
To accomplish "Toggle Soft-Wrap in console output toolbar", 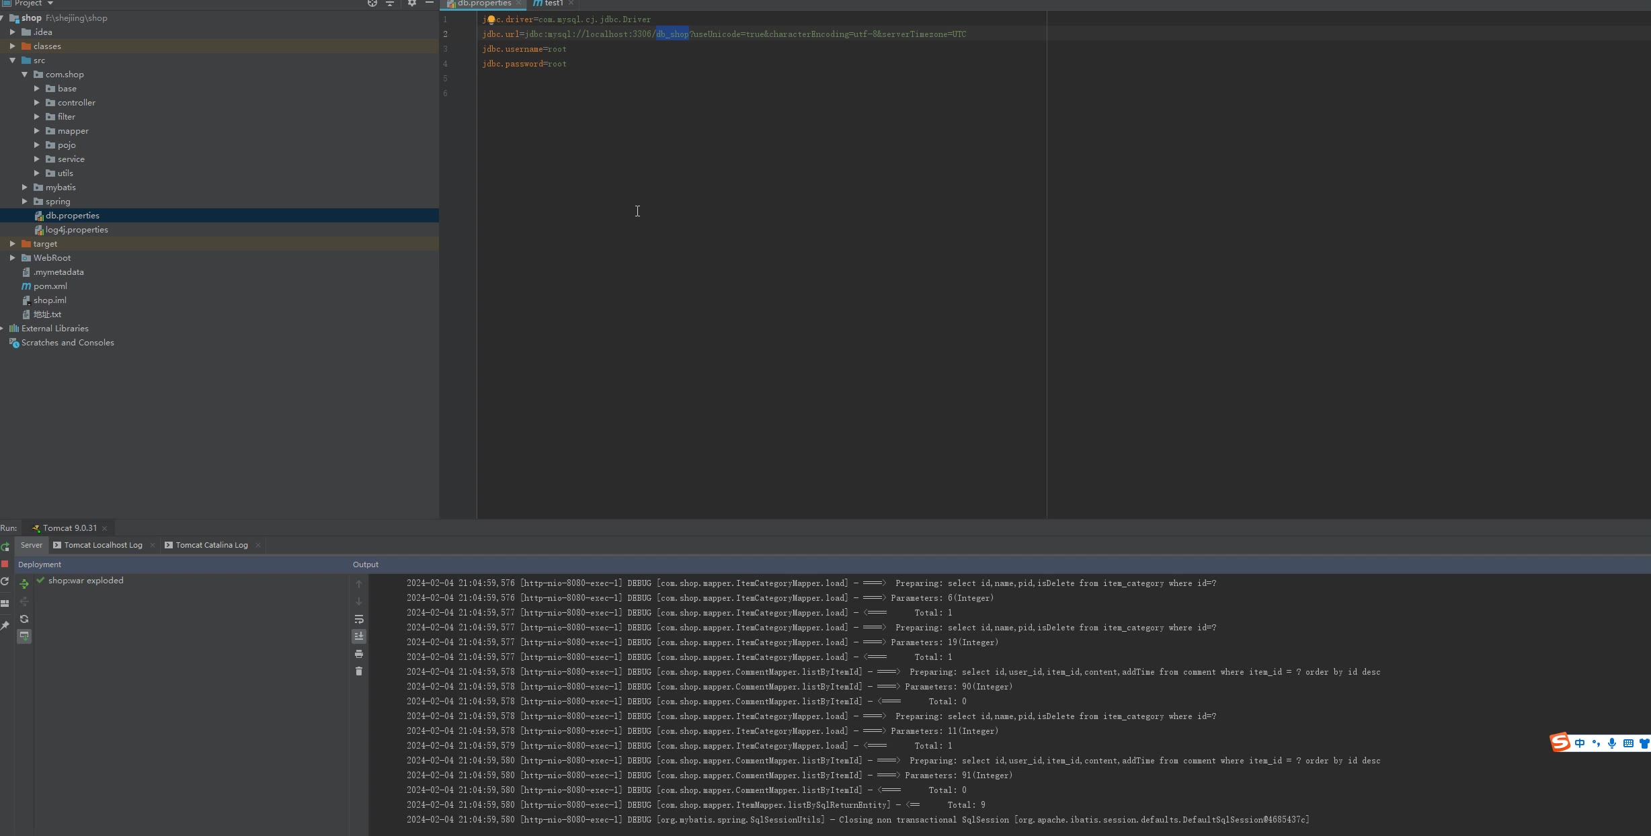I will click(x=359, y=619).
